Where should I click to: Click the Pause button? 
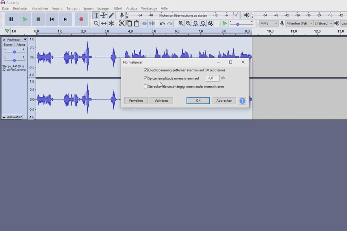[x=11, y=19]
